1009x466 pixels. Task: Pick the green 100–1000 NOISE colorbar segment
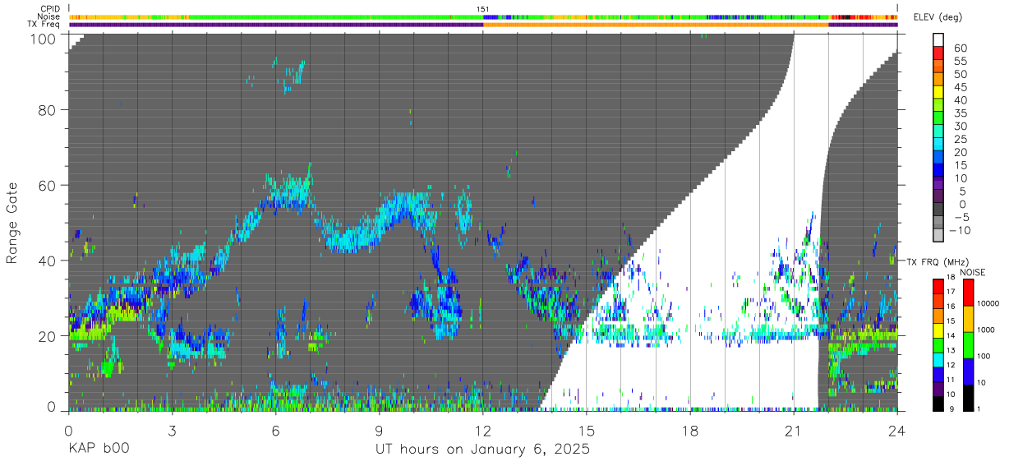point(968,344)
